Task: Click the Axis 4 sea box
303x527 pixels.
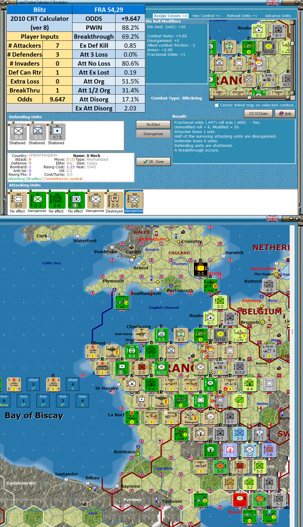Action: 83,401
